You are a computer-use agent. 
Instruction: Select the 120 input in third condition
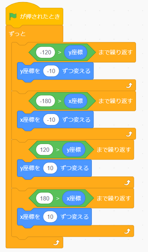coord(45,150)
